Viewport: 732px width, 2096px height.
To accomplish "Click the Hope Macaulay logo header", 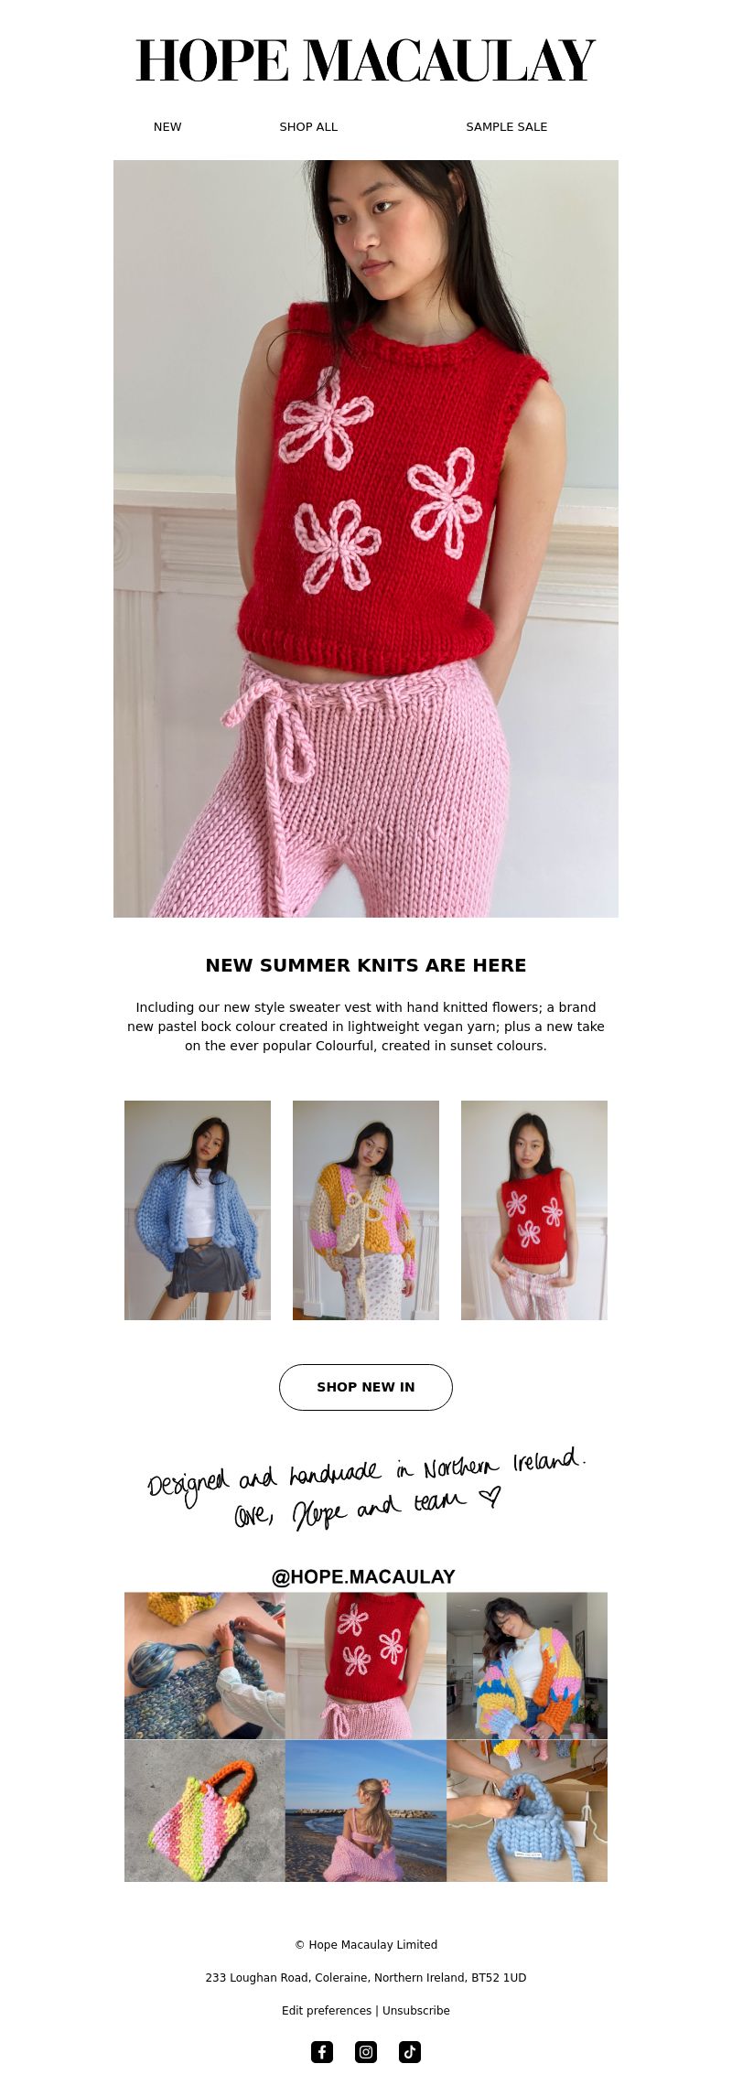I will point(366,60).
